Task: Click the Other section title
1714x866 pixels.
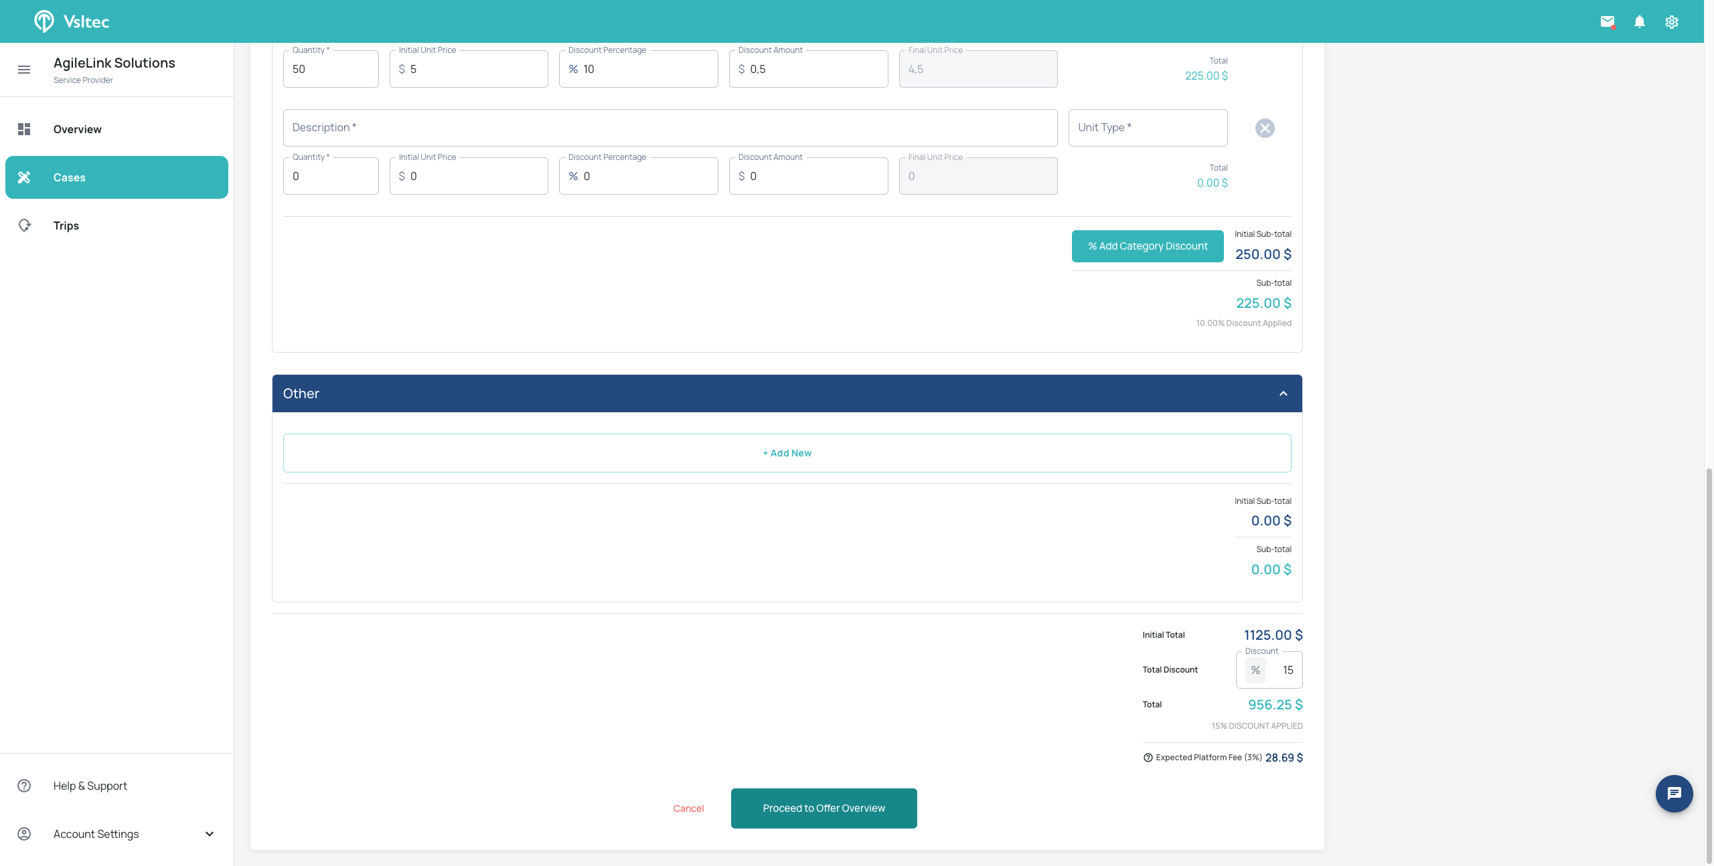Action: coord(301,394)
